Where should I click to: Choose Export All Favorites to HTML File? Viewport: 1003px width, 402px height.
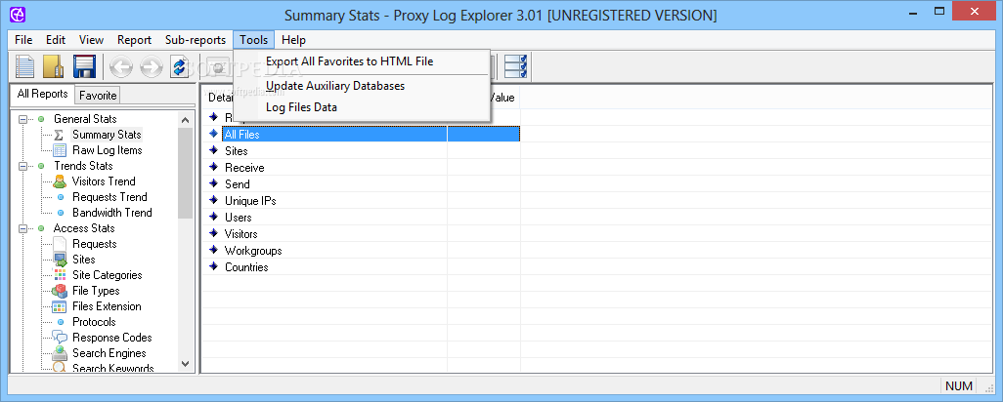(362, 61)
